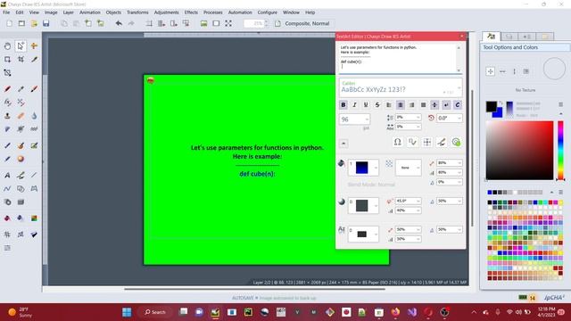The width and height of the screenshot is (571, 321).
Task: Click the rotation reset icon beside 0.0°
Action: pos(431,118)
